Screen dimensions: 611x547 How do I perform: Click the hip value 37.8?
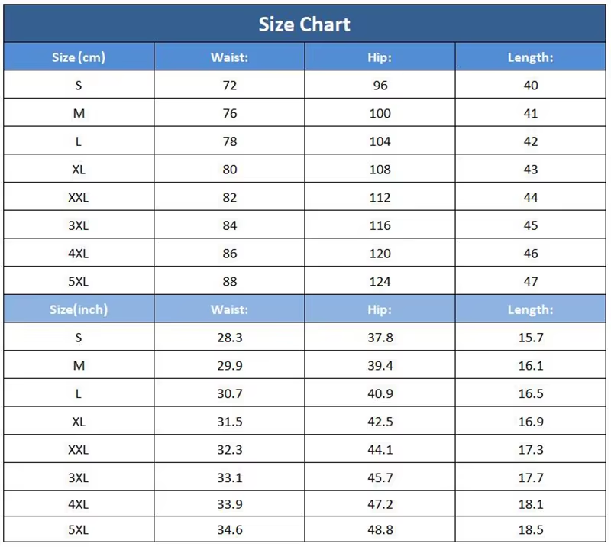click(x=380, y=338)
